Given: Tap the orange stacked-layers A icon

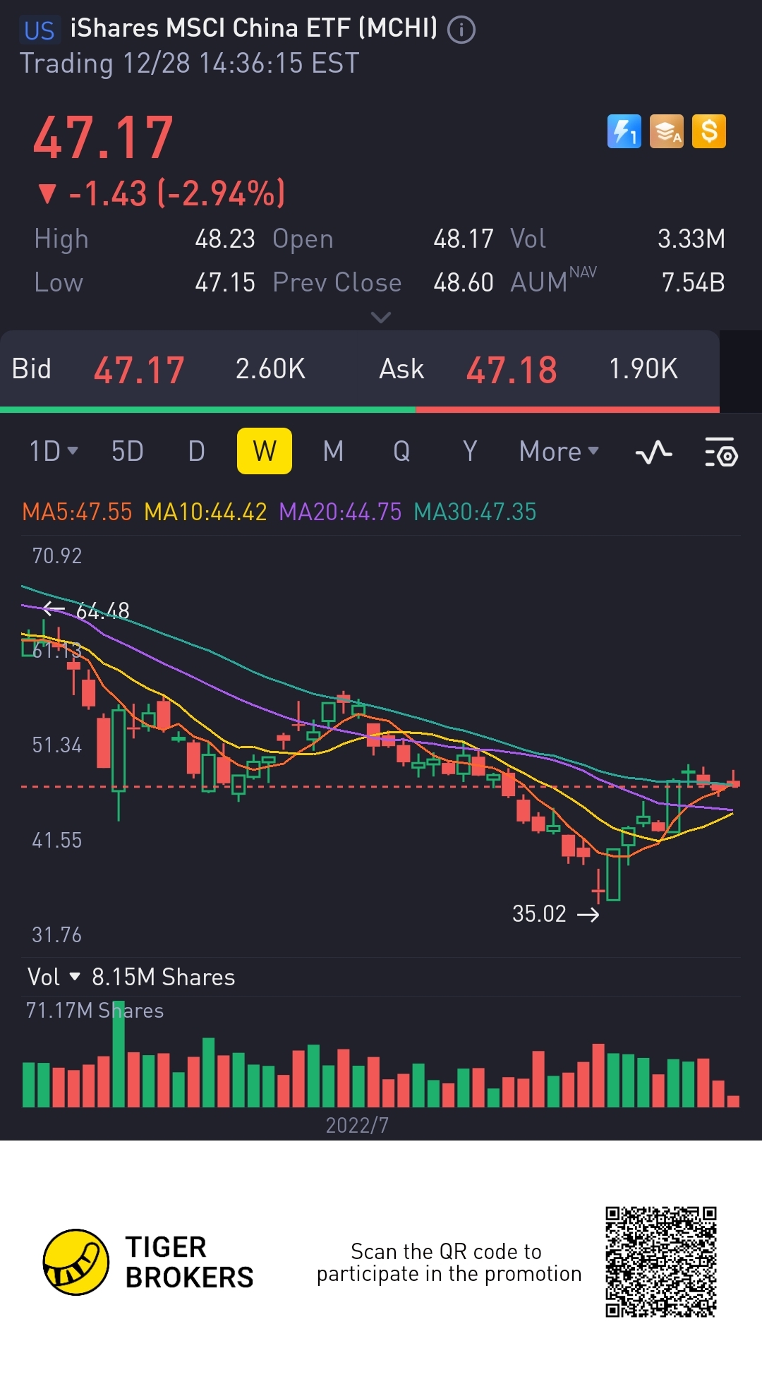Looking at the screenshot, I should (667, 131).
